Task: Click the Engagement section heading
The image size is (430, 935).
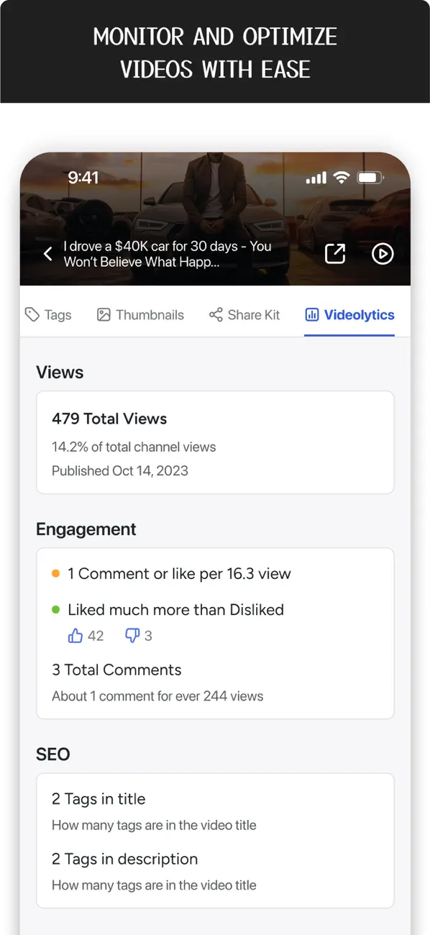Action: [x=86, y=529]
